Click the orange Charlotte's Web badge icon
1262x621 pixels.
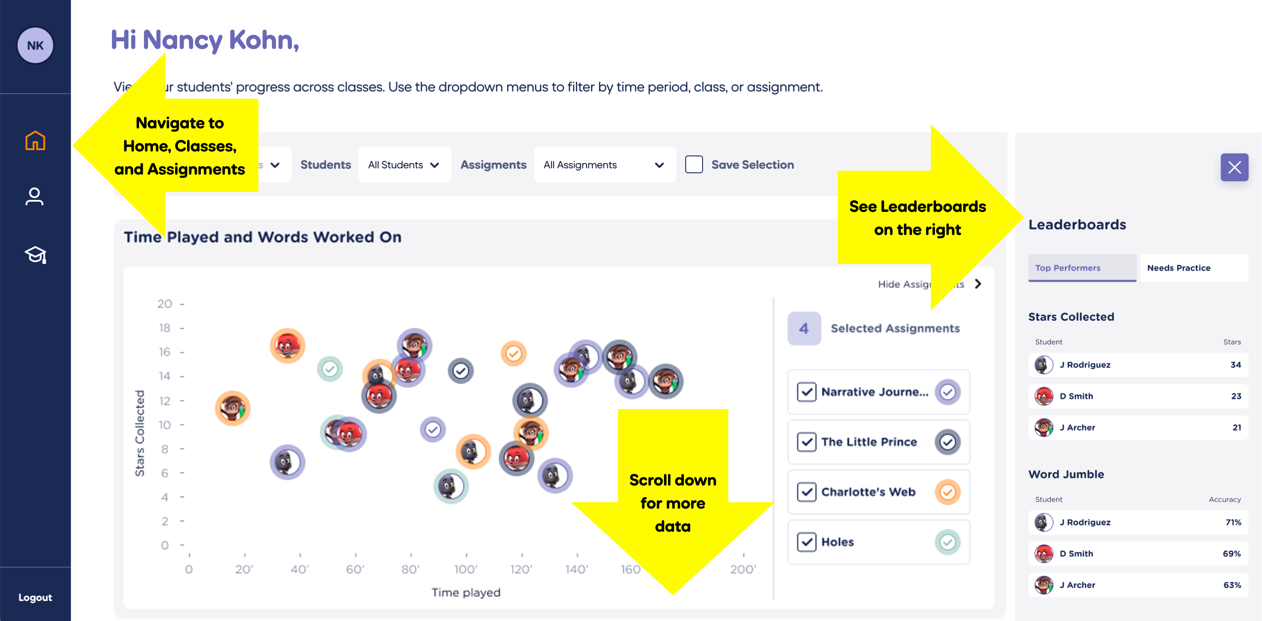click(947, 492)
